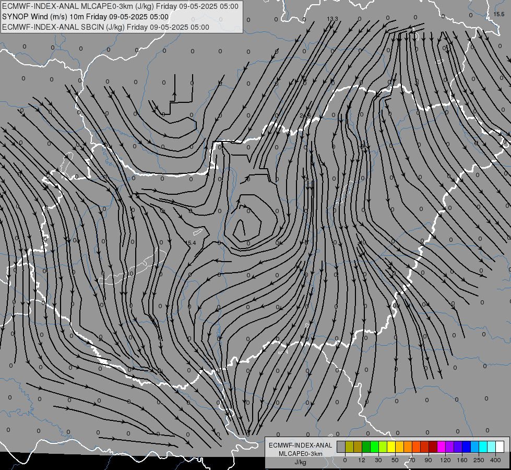Choose the pure blue legend swatch
The image size is (511, 470).
click(466, 447)
